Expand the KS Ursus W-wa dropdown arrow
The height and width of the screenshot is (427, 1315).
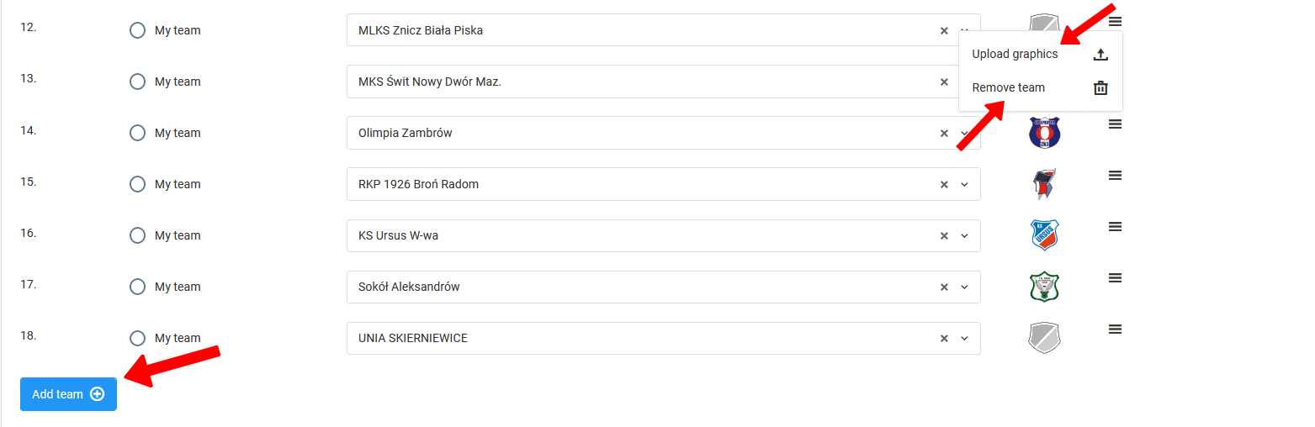(965, 236)
